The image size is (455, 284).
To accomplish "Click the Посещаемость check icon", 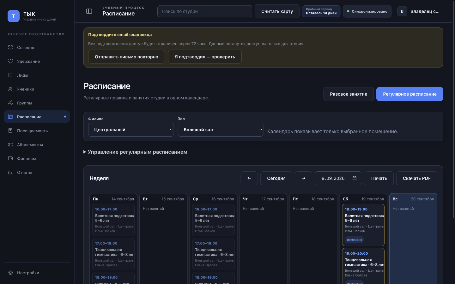I will pyautogui.click(x=10, y=131).
